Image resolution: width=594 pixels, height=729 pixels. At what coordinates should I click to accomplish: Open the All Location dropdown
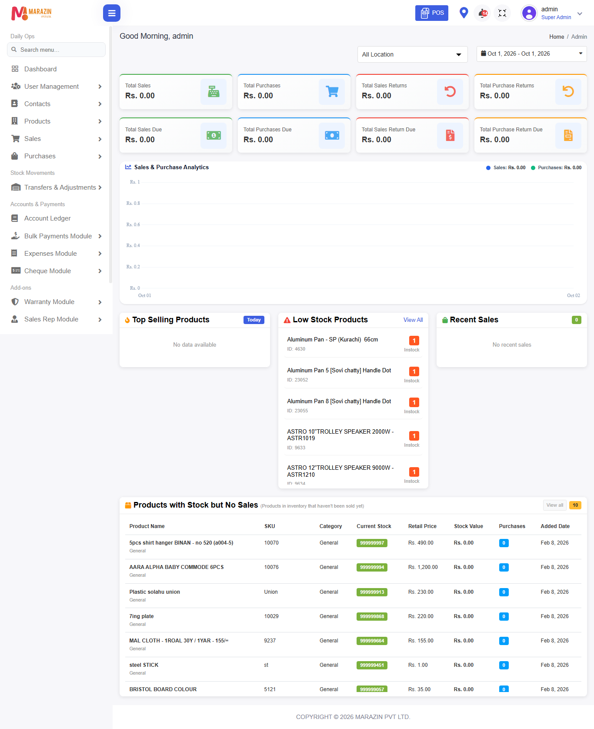[412, 54]
